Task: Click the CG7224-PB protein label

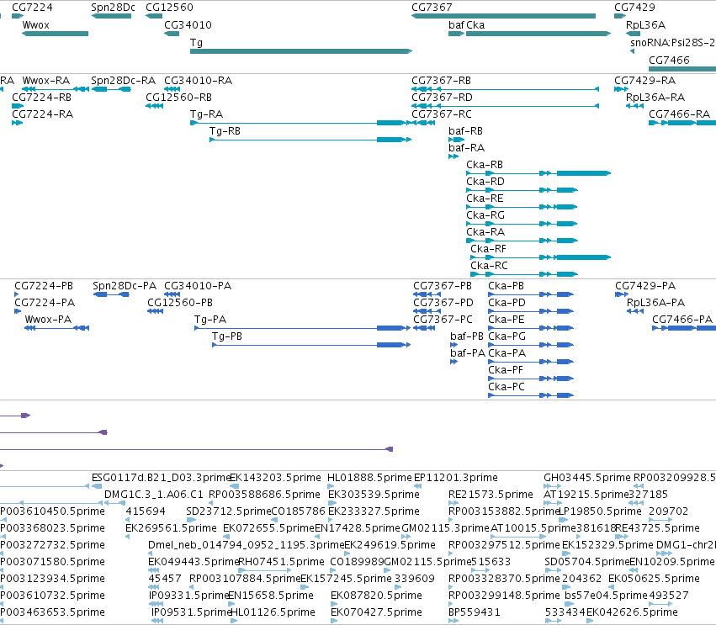Action: pos(44,286)
